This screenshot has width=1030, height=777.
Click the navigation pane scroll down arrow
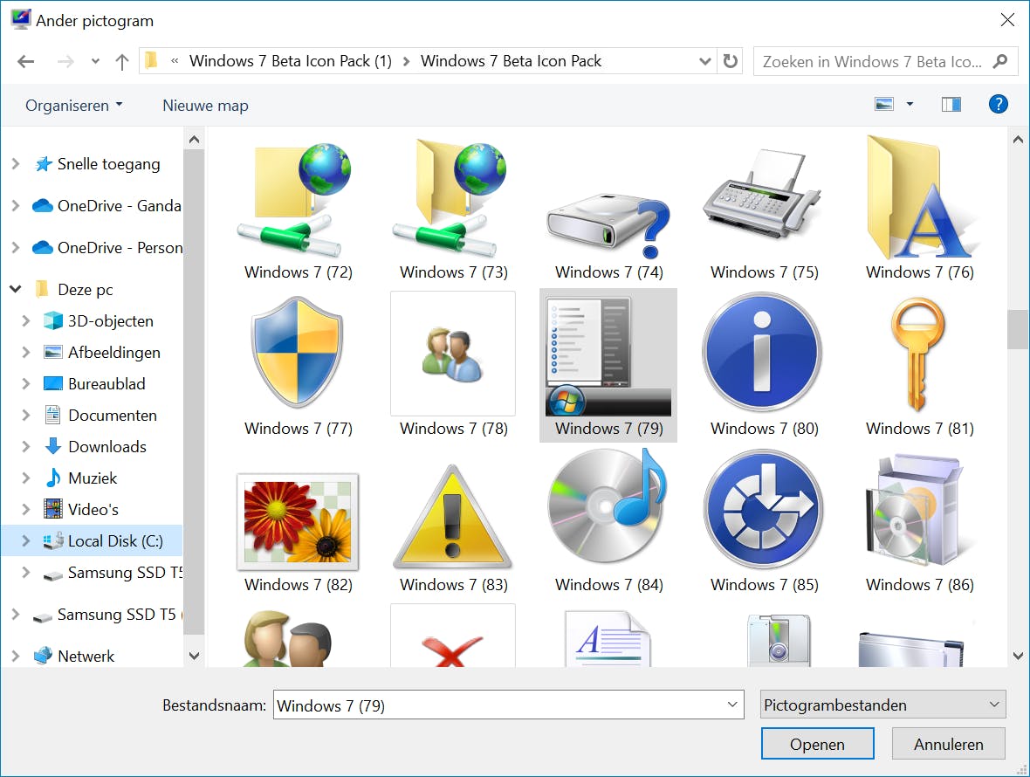coord(194,656)
